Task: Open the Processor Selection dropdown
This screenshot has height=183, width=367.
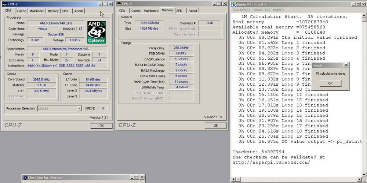Action: [79, 109]
